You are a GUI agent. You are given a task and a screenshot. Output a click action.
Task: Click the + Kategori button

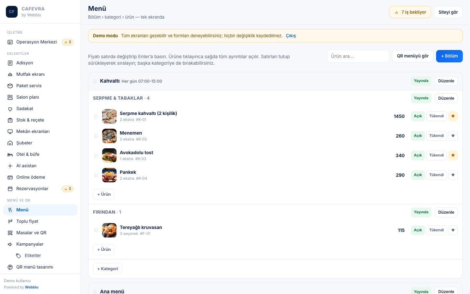pos(108,269)
